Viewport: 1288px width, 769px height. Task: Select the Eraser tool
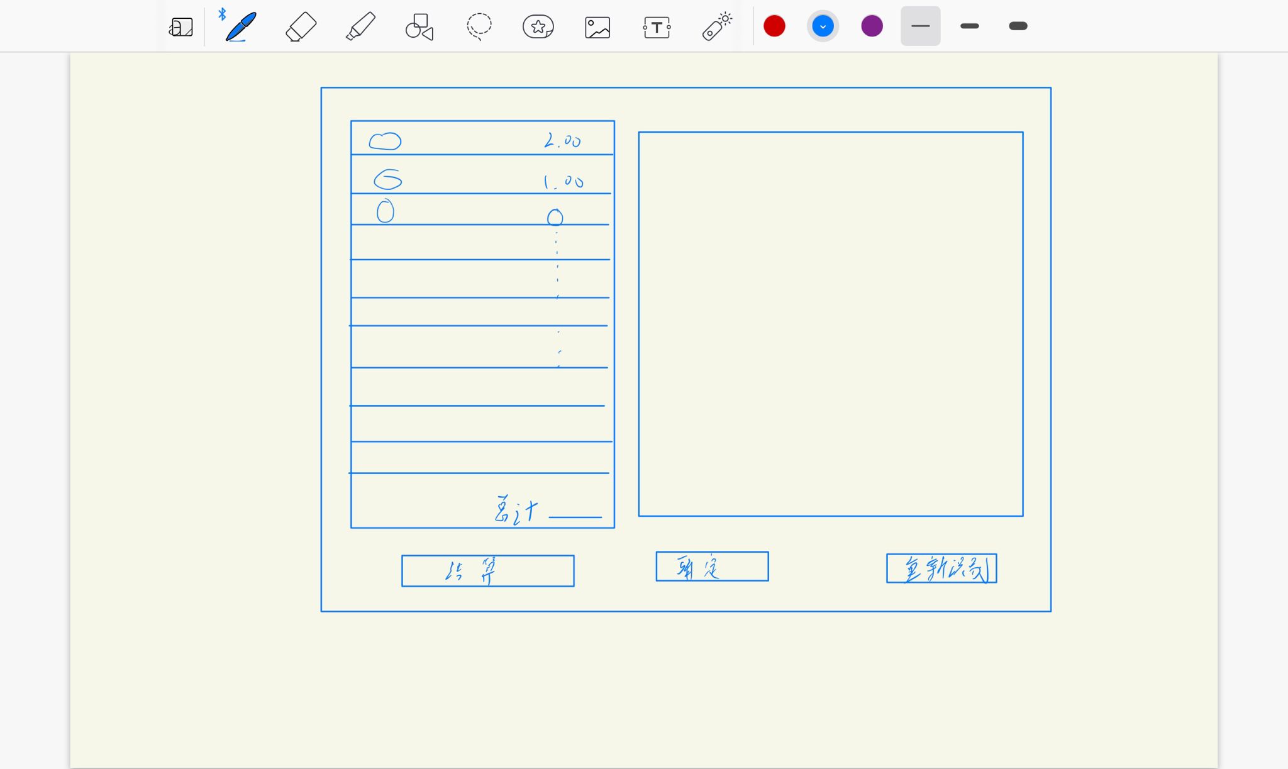[x=300, y=26]
